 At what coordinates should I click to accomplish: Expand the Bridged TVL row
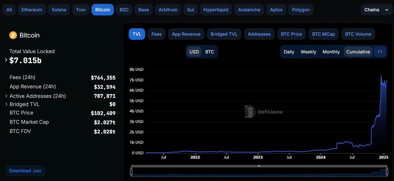coord(6,104)
